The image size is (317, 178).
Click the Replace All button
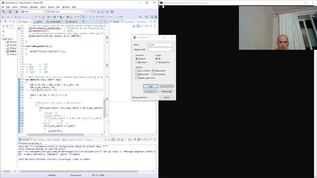click(166, 91)
